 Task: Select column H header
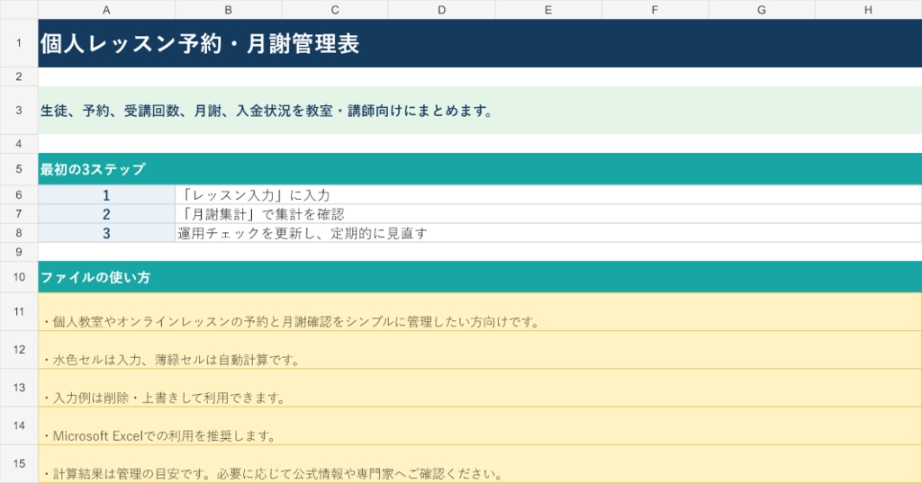click(868, 9)
